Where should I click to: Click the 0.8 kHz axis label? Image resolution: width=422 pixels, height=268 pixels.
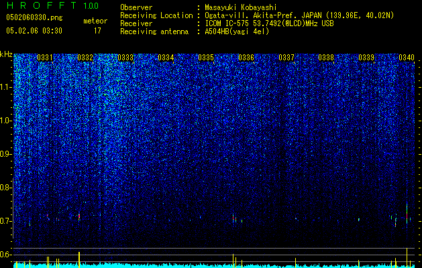(x=6, y=188)
